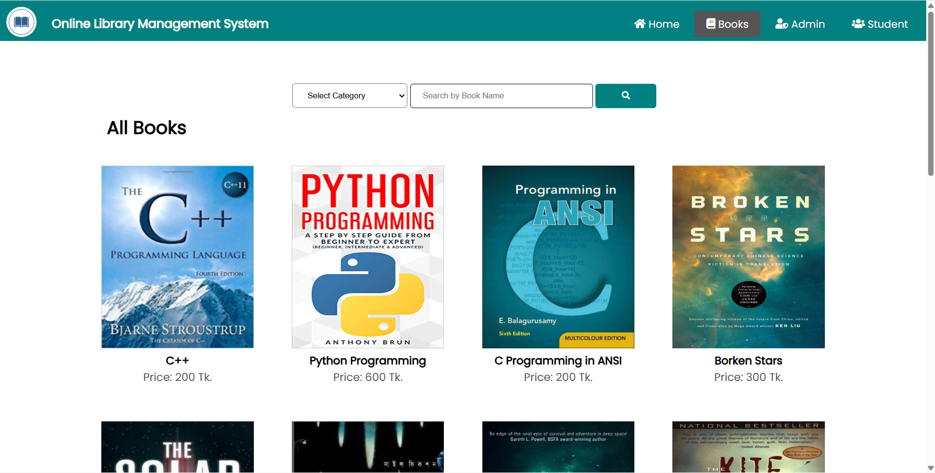Open the Python Programming book cover
Screen dimensions: 935x473
pyautogui.click(x=368, y=257)
